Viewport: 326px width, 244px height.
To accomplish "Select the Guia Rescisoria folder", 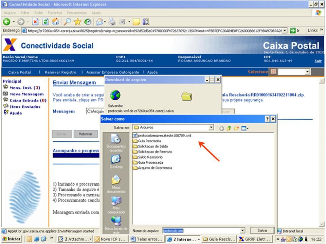I will pyautogui.click(x=147, y=141).
